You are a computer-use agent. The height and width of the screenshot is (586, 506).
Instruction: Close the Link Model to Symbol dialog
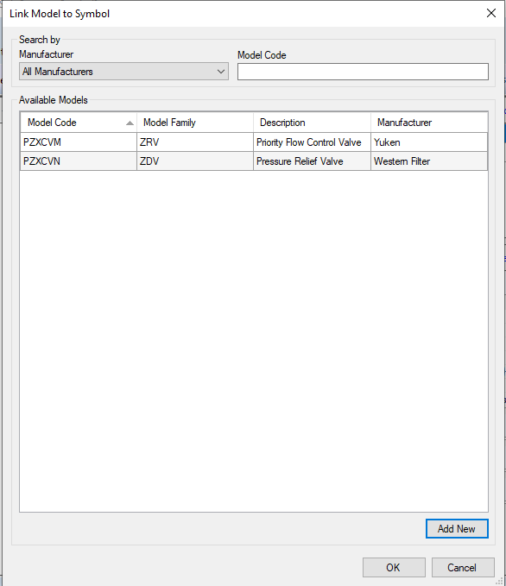point(491,13)
